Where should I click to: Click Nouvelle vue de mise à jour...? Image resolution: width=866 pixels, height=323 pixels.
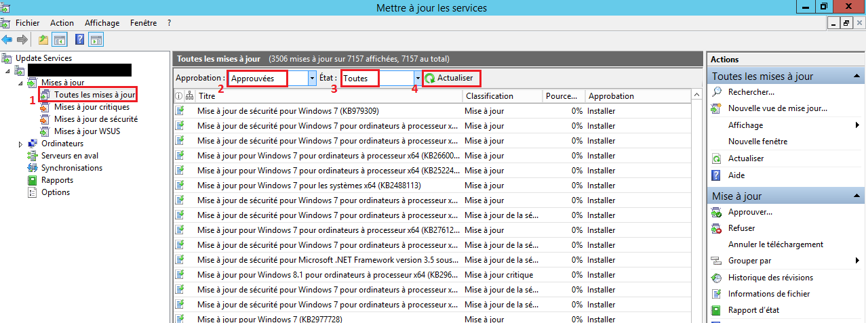[777, 108]
